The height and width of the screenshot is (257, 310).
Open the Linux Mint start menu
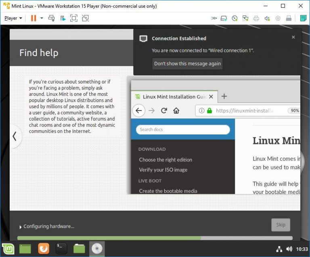point(8,249)
